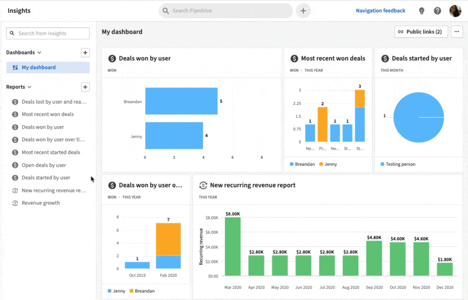468x300 pixels.
Task: Toggle the Jenny legend in Deals won over time
Action: 116,291
